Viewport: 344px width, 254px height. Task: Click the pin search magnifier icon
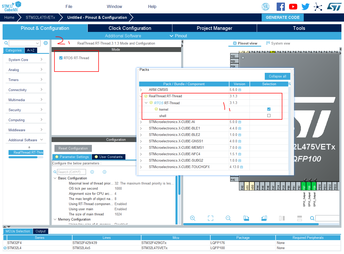[312, 218]
